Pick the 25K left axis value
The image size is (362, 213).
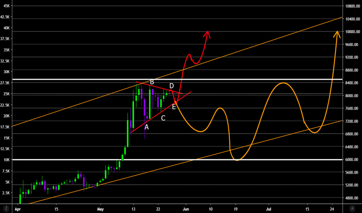7,94
